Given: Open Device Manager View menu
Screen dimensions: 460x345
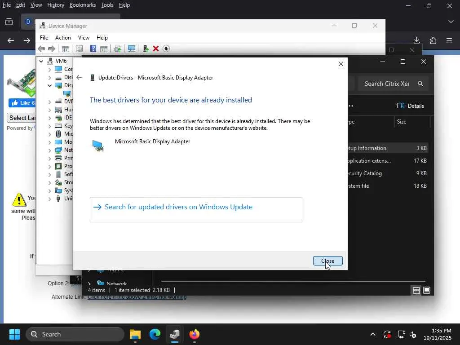Looking at the screenshot, I should (x=84, y=38).
